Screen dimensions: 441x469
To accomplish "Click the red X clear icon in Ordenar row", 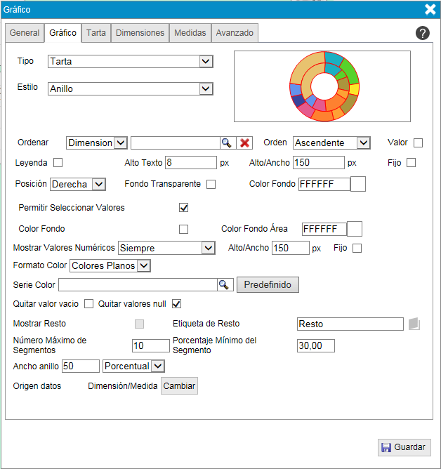I will (244, 143).
